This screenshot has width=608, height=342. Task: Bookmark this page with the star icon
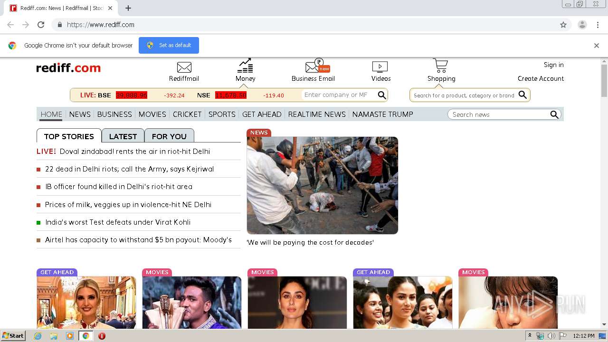coord(563,25)
